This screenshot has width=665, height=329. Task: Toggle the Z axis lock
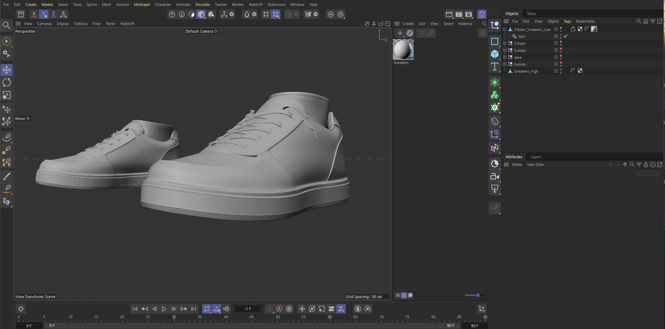[53, 14]
